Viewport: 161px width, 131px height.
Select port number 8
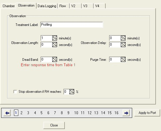pyautogui.click(x=62, y=113)
